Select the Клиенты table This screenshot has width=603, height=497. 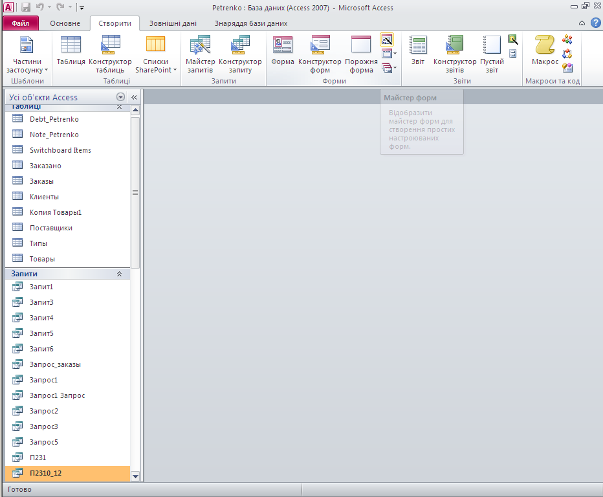(x=44, y=197)
